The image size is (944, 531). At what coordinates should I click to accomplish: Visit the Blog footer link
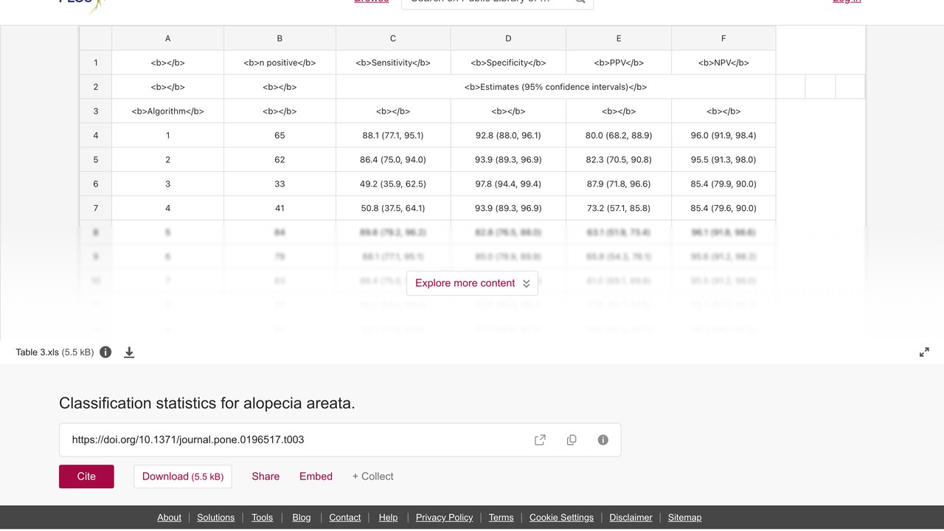pyautogui.click(x=302, y=518)
